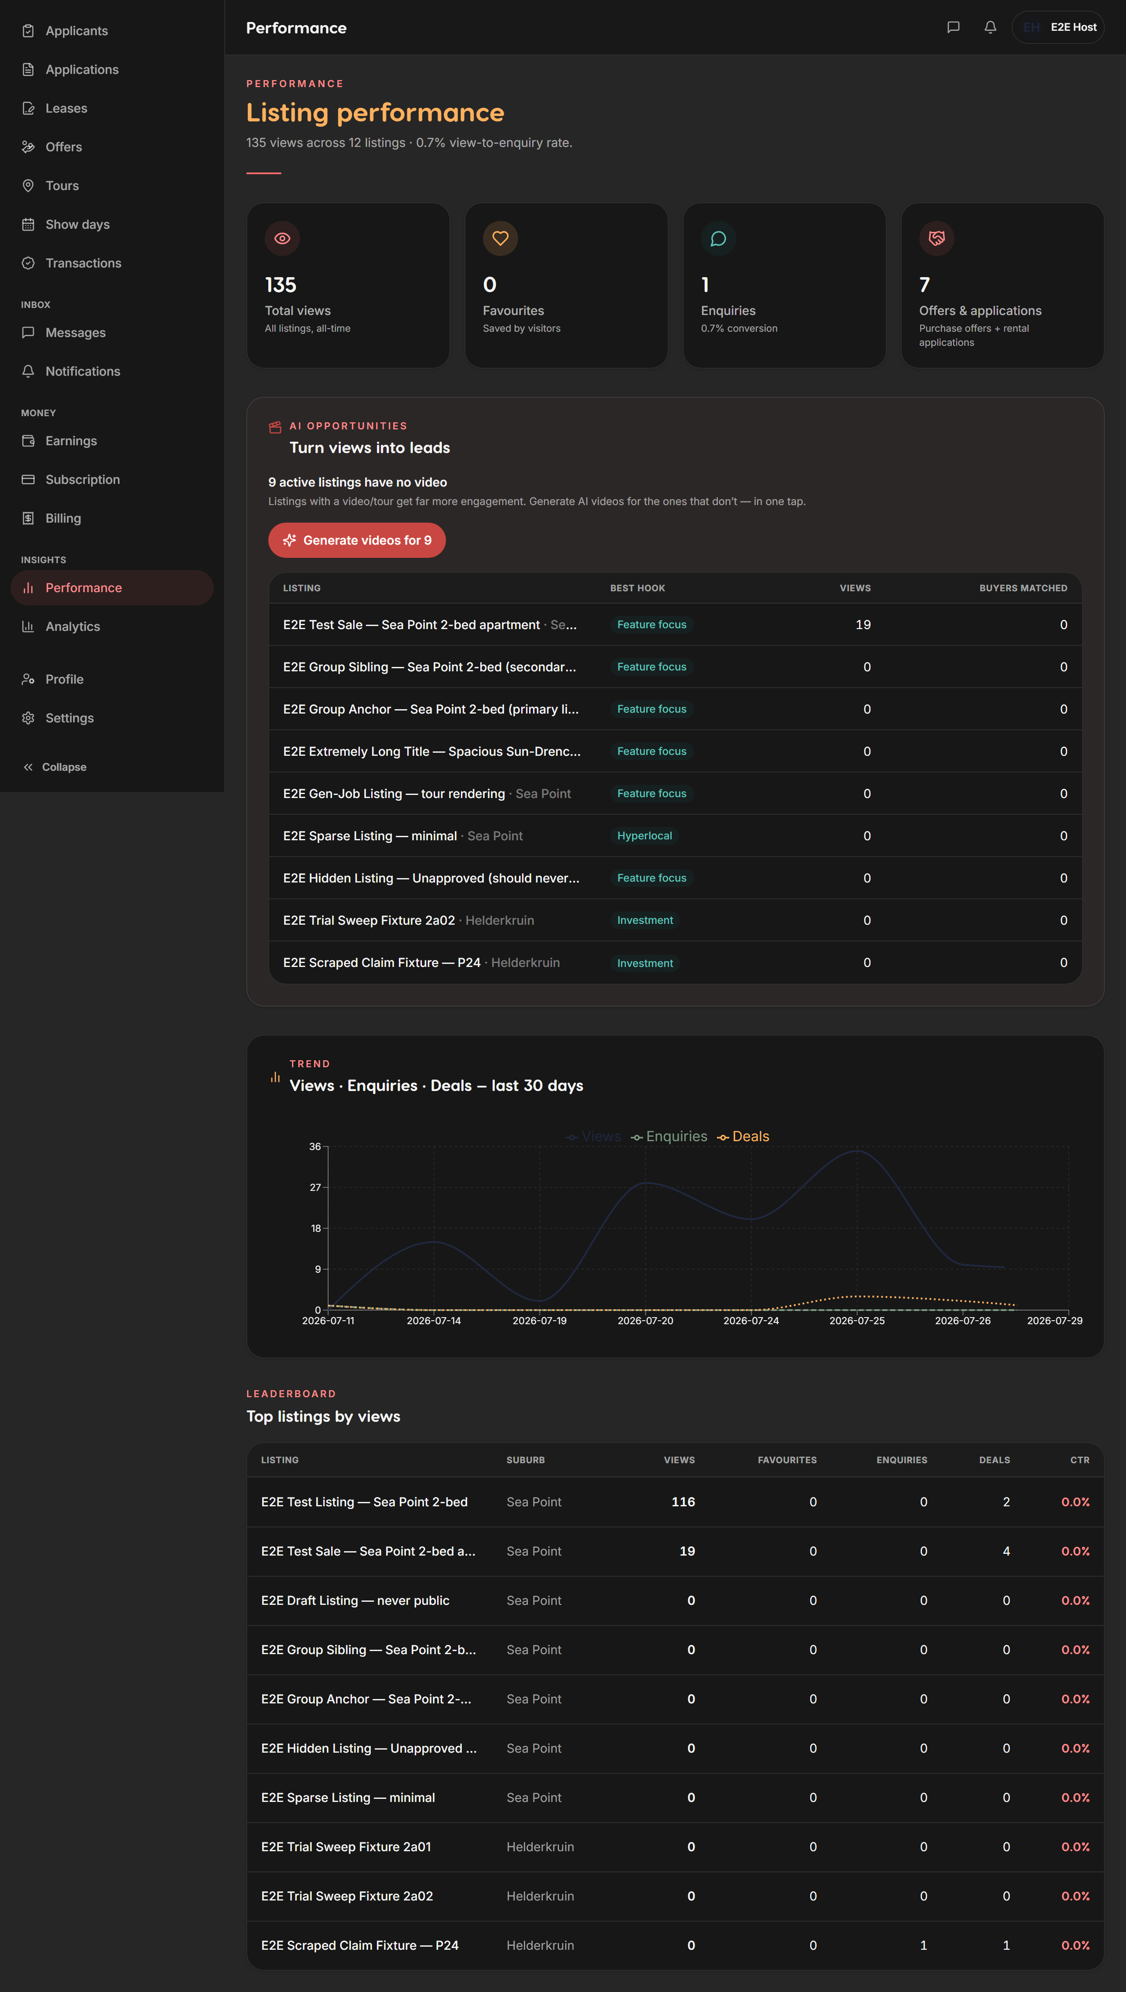The width and height of the screenshot is (1126, 1992).
Task: Click the 2026-07-25 date label on chart
Action: pos(857,1321)
